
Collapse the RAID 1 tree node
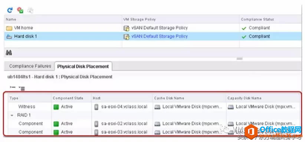[12, 115]
